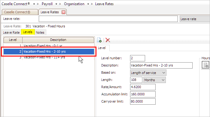Image resolution: width=210 pixels, height=117 pixels.
Task: Select row Vacation-Fixed Hrs - 2-10 yrs
Action: 49,52
